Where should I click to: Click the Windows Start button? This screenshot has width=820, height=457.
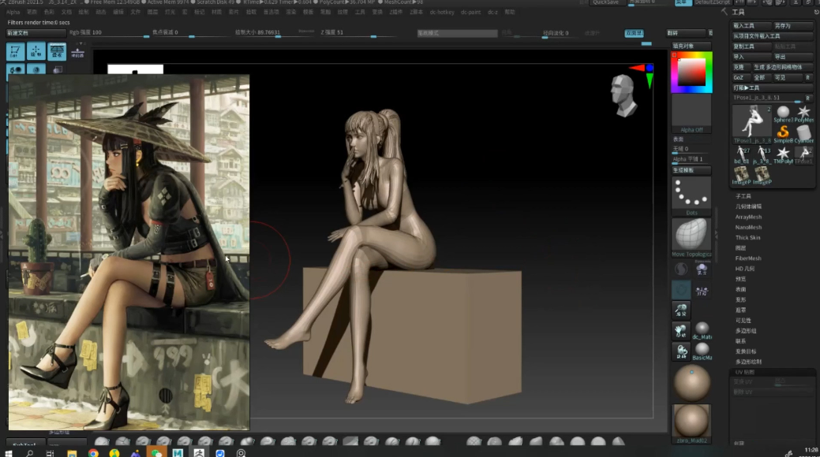9,453
